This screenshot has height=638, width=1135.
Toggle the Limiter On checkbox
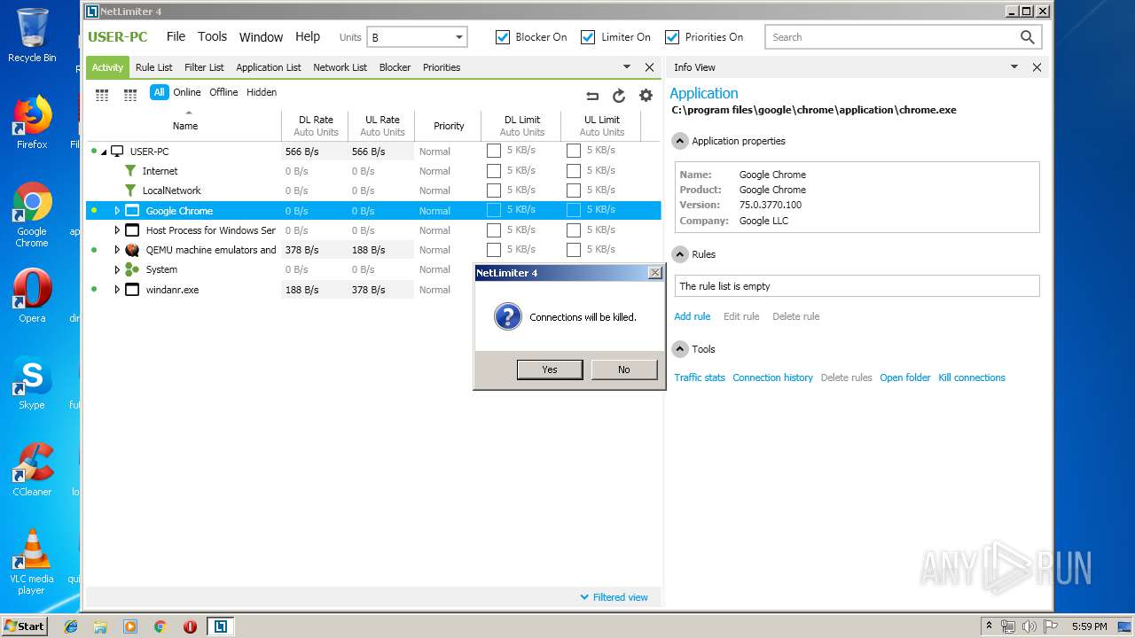click(x=588, y=37)
